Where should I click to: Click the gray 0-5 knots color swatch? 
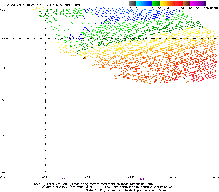(133, 4)
